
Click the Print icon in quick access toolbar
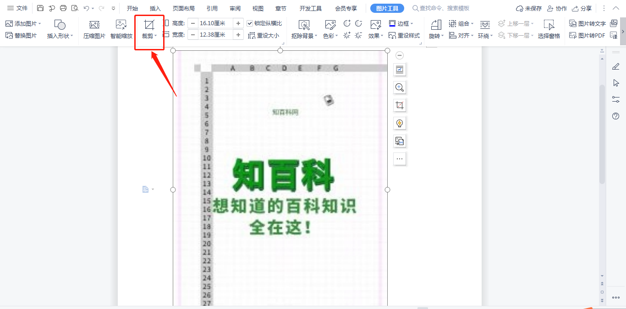[x=63, y=8]
